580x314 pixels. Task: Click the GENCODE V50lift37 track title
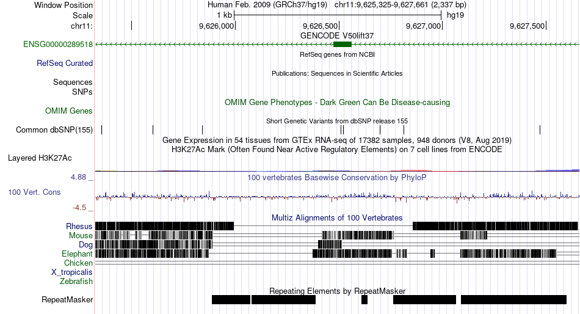pos(337,36)
